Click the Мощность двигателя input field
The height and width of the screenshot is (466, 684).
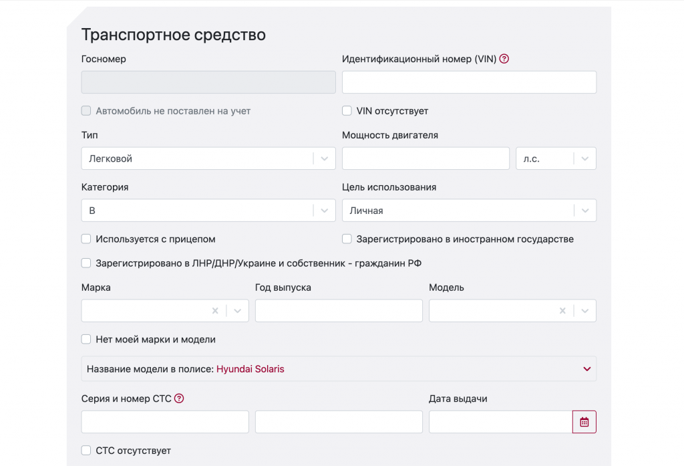[425, 159]
